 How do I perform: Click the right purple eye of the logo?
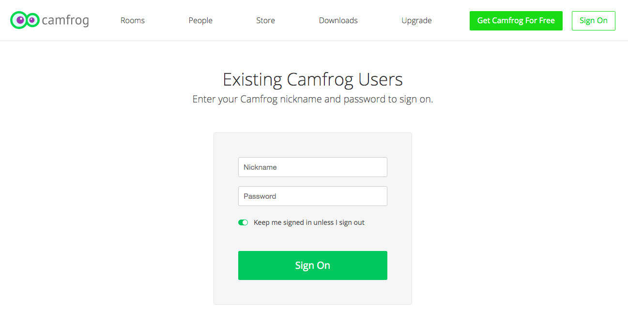pyautogui.click(x=32, y=20)
